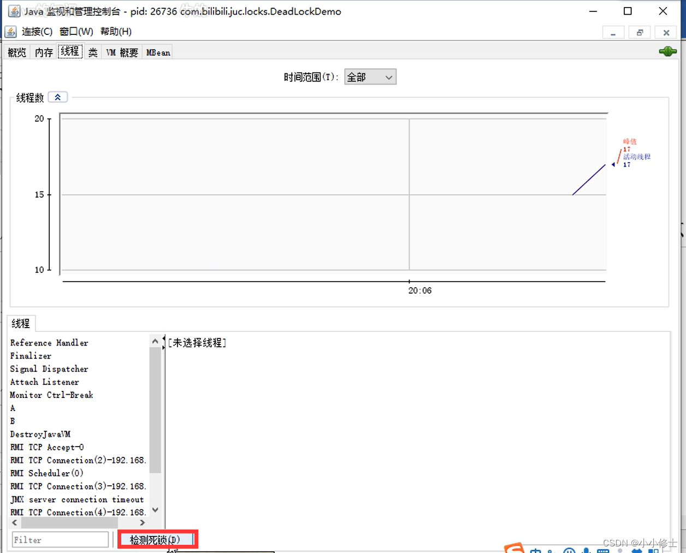This screenshot has width=686, height=553.
Task: Minimize the inner JConsole frame
Action: click(613, 33)
